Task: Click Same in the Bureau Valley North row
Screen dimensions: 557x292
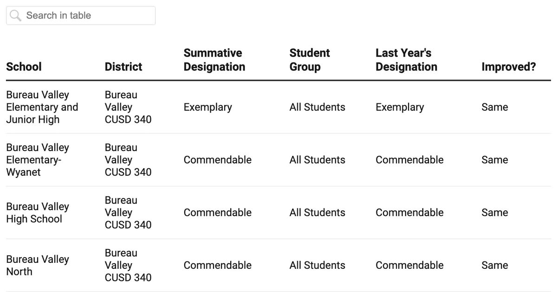Action: (494, 265)
